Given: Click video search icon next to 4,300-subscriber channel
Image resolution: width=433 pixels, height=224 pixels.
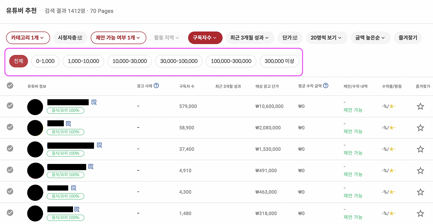Looking at the screenshot, I should click(73, 188).
